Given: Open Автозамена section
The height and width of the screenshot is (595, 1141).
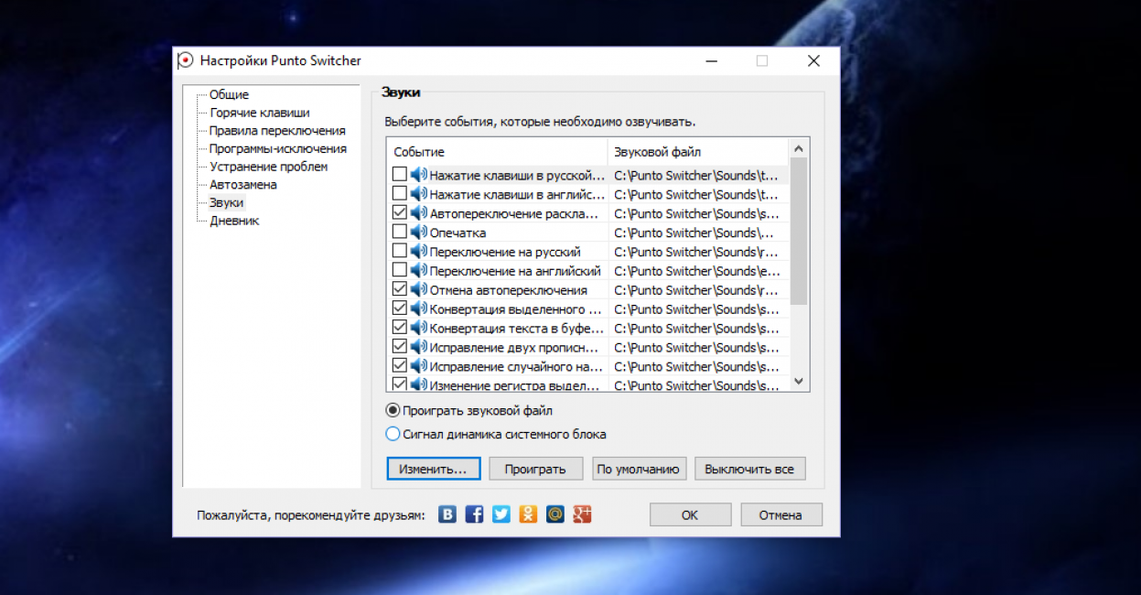Looking at the screenshot, I should pyautogui.click(x=242, y=184).
